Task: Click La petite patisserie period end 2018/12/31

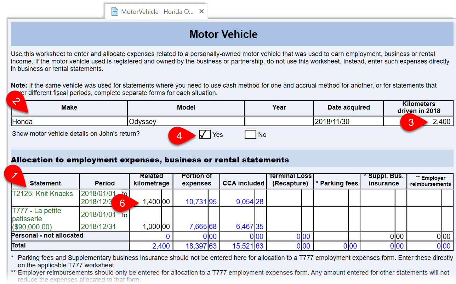Action: pos(98,227)
